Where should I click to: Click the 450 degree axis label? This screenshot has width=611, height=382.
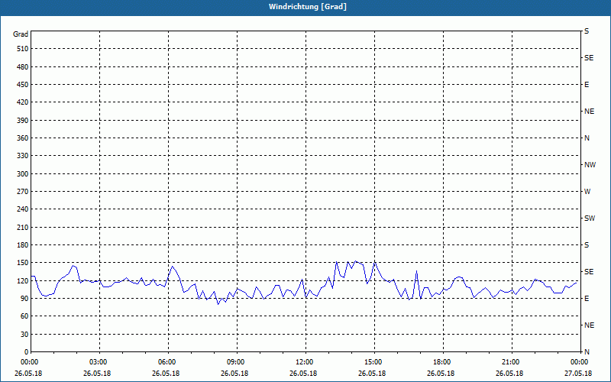tap(23, 85)
